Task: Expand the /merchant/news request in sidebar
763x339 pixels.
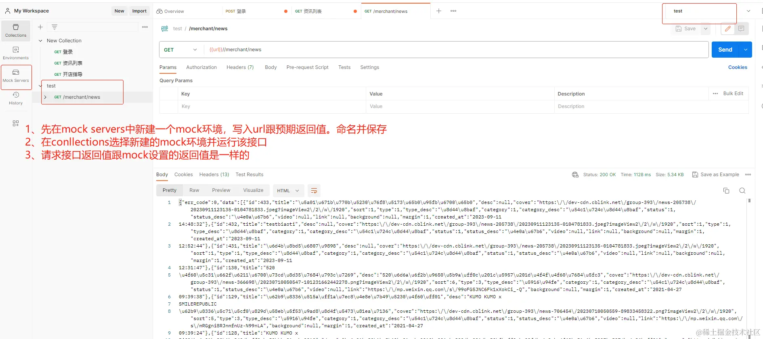Action: 45,97
